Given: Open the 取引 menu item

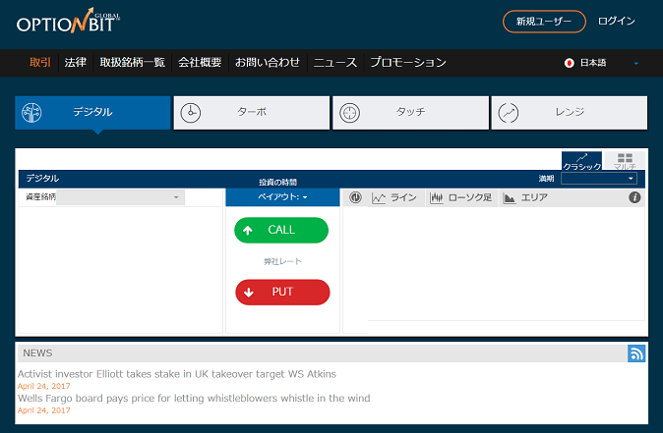Looking at the screenshot, I should (x=40, y=63).
